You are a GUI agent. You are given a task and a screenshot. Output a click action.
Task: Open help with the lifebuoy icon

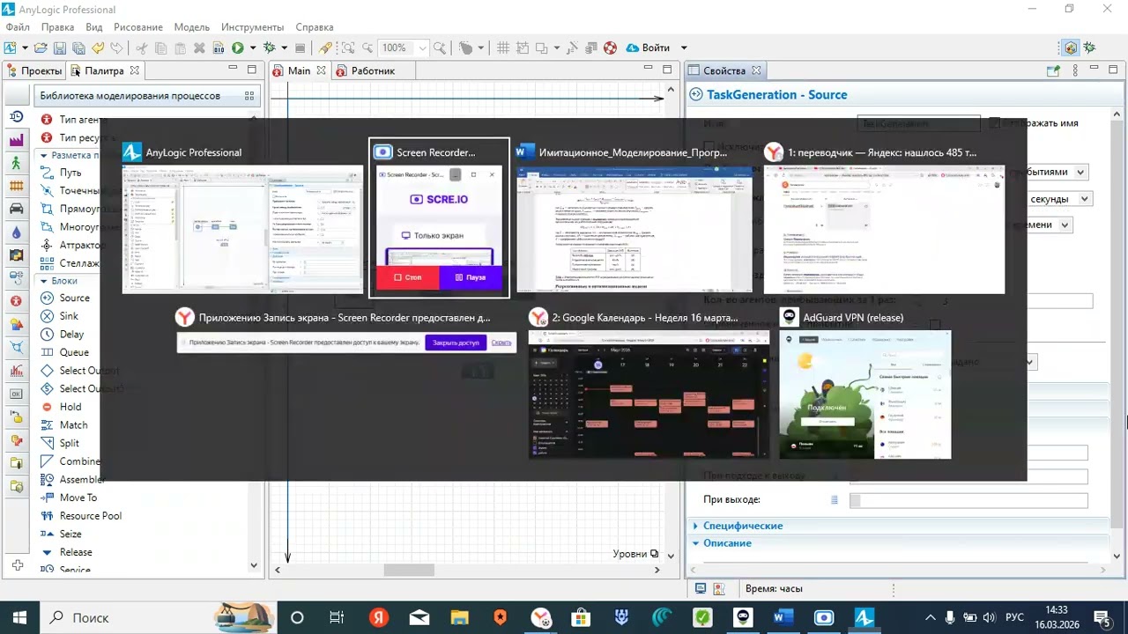[x=610, y=48]
